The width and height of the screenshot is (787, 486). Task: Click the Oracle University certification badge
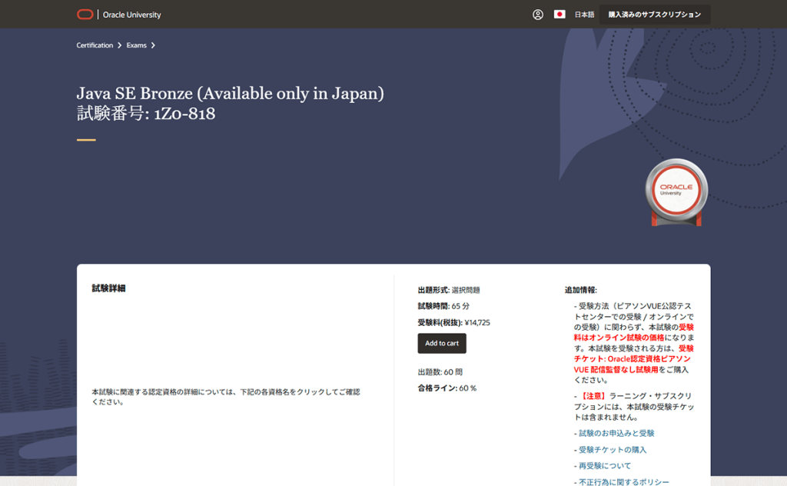coord(676,192)
